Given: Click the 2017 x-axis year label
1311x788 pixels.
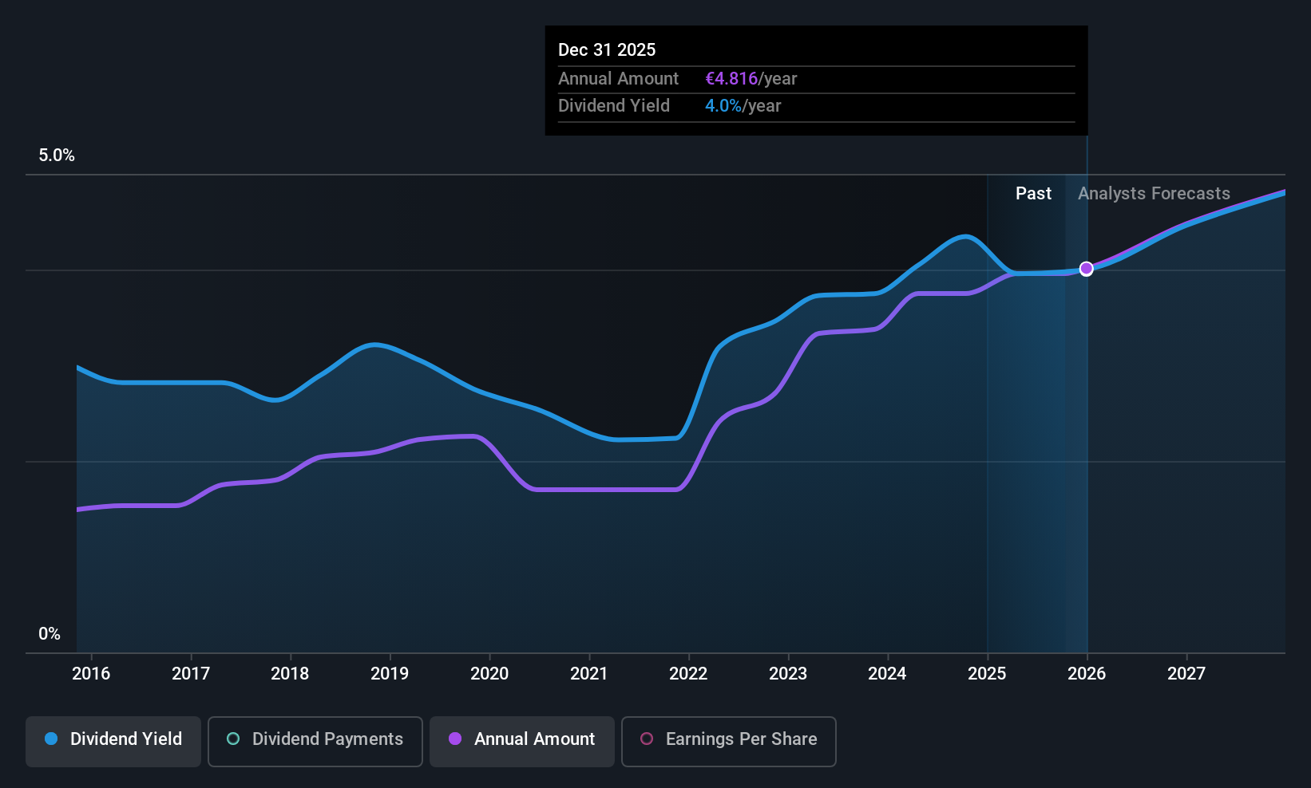Looking at the screenshot, I should [x=191, y=673].
